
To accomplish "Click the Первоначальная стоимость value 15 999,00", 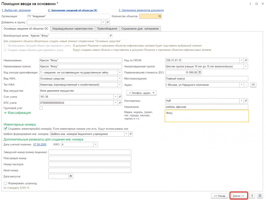I will point(181,73).
